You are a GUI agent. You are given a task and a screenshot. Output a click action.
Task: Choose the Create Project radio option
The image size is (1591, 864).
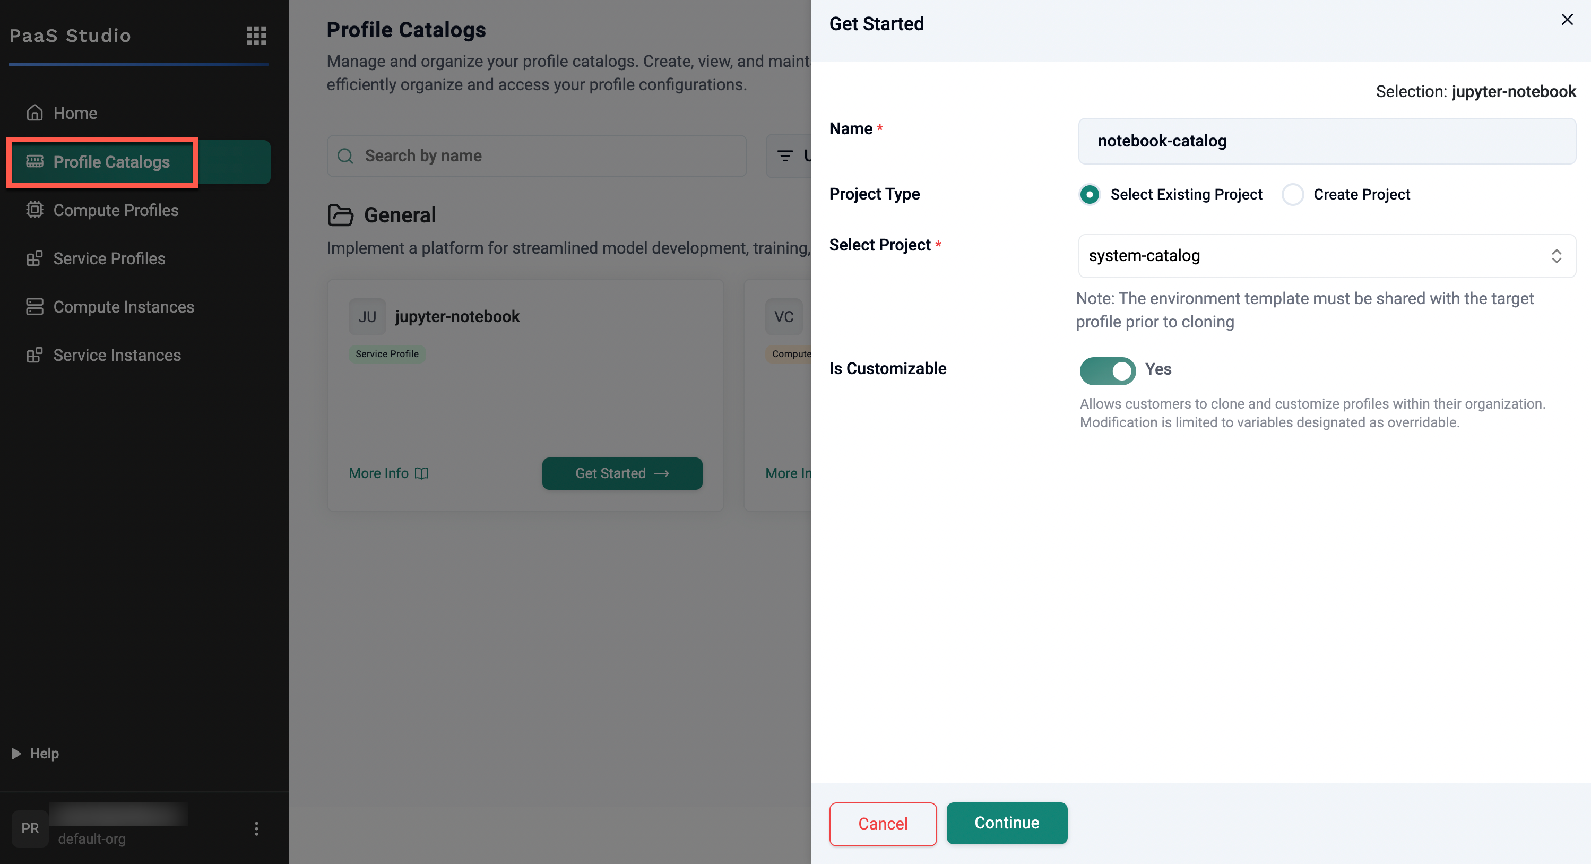point(1293,195)
